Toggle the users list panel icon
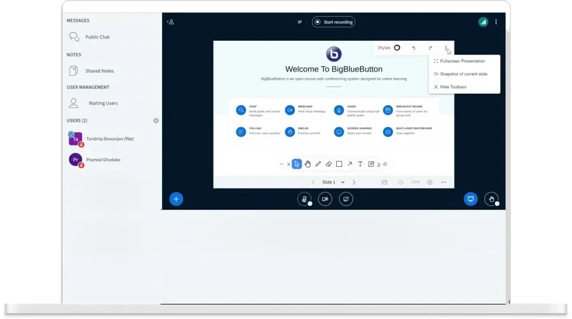 pyautogui.click(x=170, y=22)
